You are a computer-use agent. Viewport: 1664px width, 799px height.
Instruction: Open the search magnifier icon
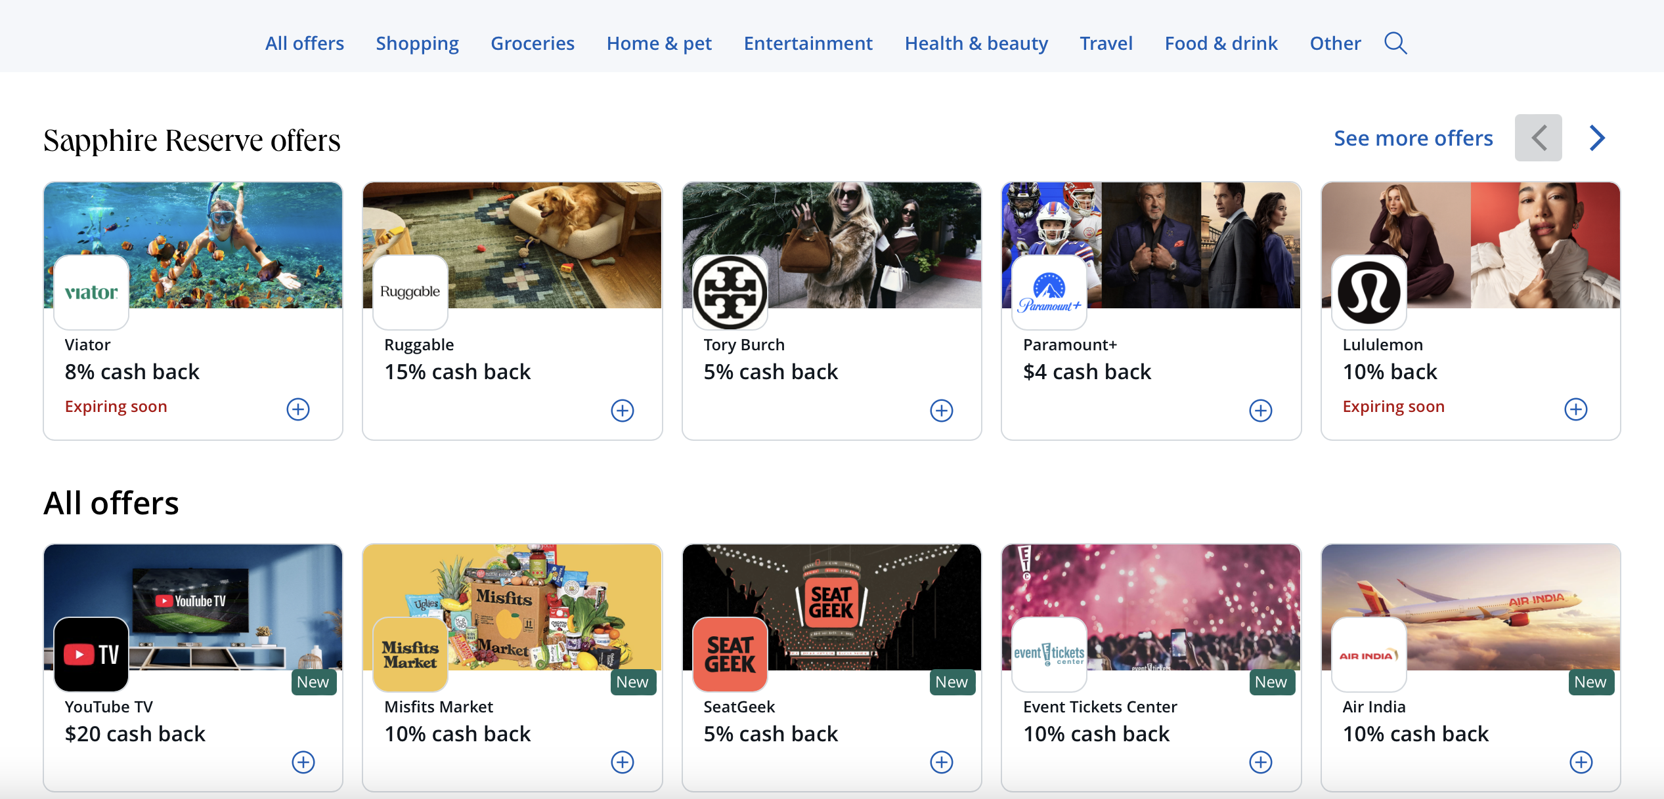(x=1395, y=43)
